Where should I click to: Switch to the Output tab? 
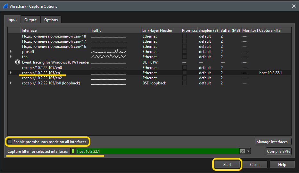(30, 20)
